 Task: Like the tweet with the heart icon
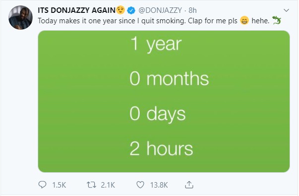[x=140, y=185]
